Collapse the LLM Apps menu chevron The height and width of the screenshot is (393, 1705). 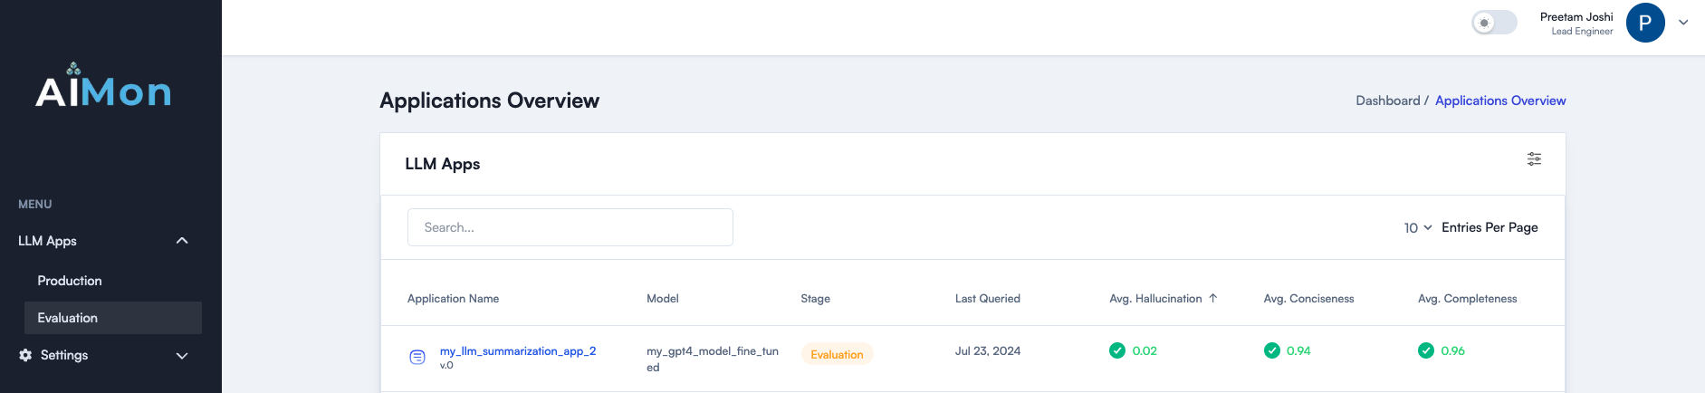tap(182, 241)
